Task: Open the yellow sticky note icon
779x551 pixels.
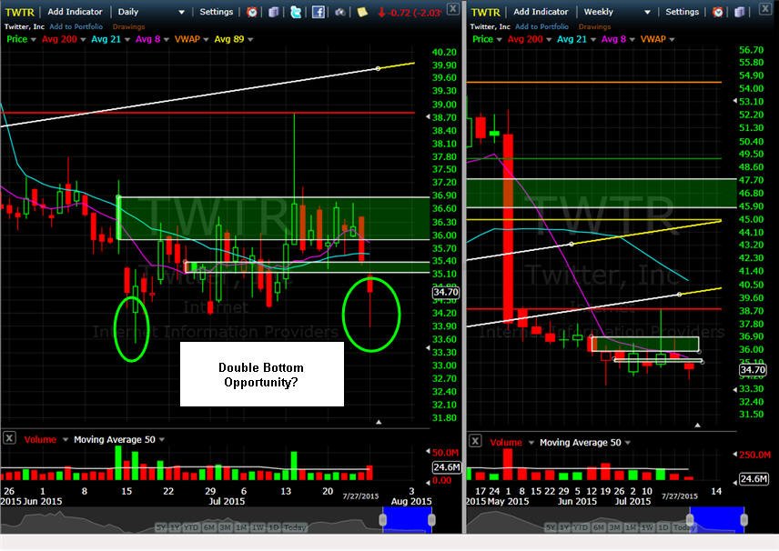Action: click(362, 12)
